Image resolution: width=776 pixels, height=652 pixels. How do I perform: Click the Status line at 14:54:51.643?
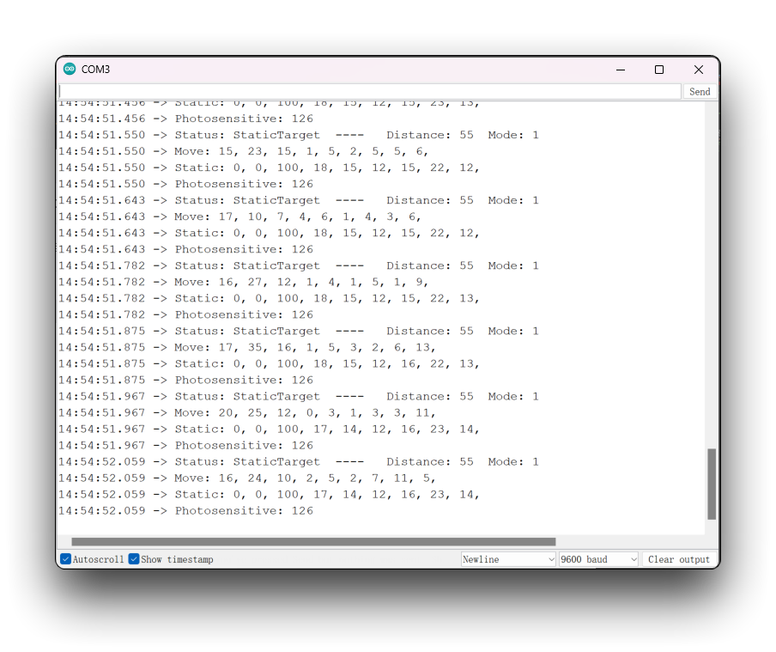299,200
